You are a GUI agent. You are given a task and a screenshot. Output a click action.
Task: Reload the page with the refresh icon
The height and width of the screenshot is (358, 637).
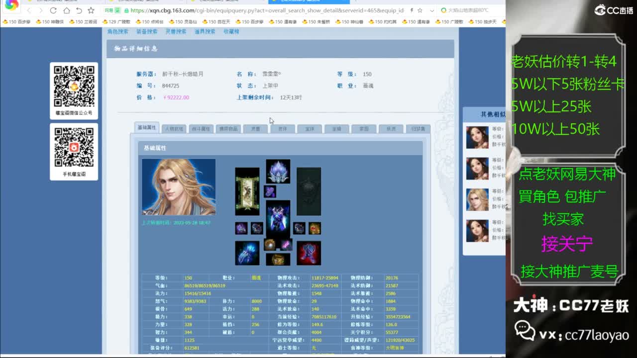pyautogui.click(x=54, y=10)
